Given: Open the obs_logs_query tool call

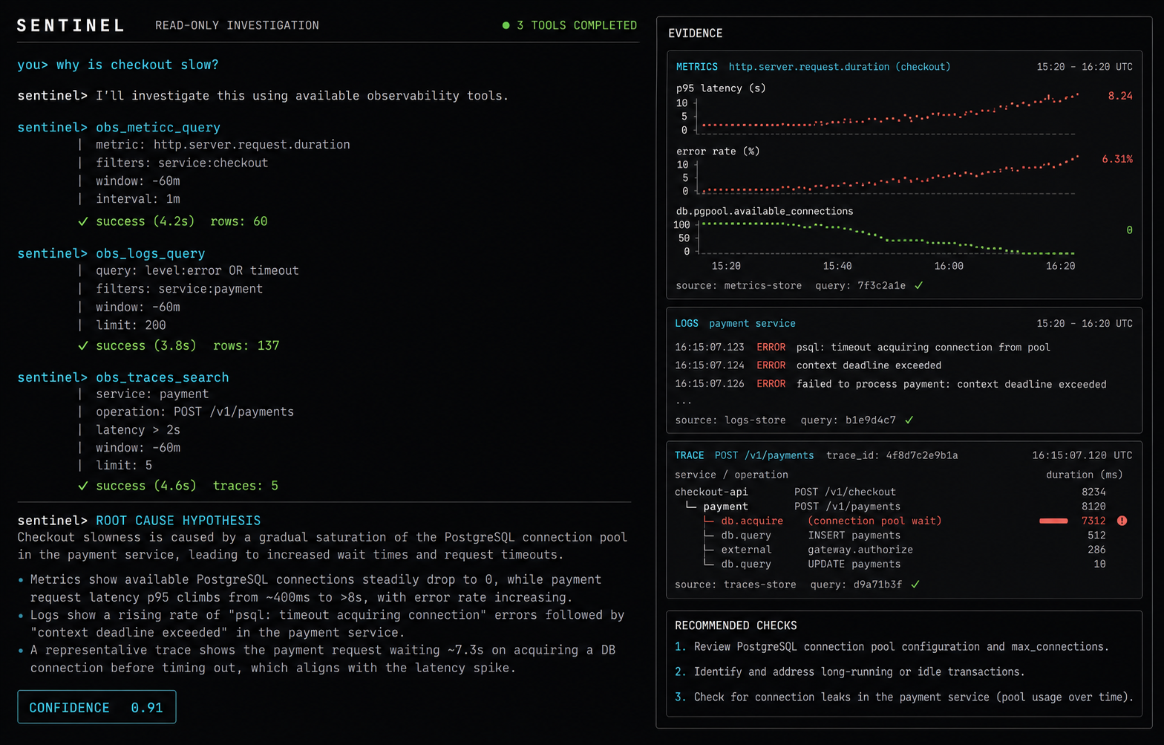Looking at the screenshot, I should click(150, 253).
